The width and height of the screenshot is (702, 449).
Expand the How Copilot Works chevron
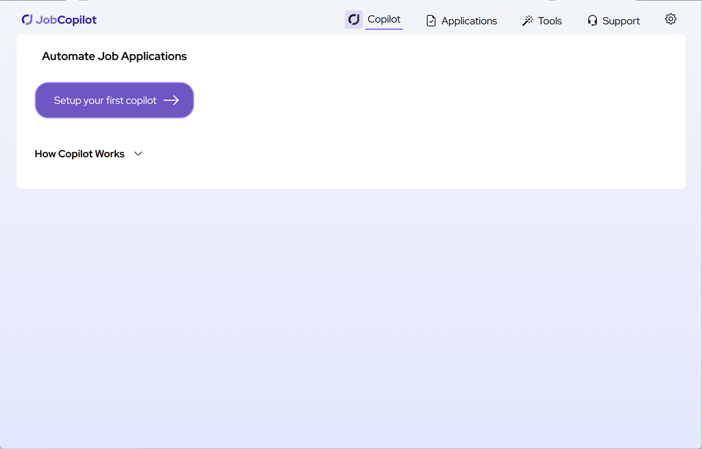pyautogui.click(x=138, y=154)
